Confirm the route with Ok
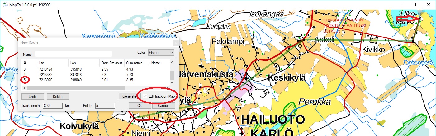Viewport: 436px width, 136px height. point(140,106)
